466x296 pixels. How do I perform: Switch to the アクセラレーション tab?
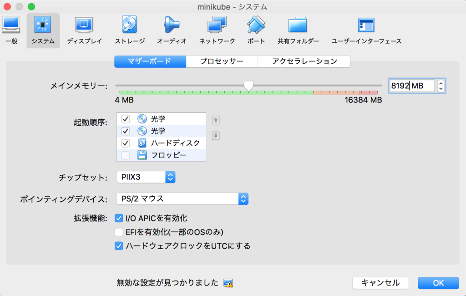click(x=304, y=61)
